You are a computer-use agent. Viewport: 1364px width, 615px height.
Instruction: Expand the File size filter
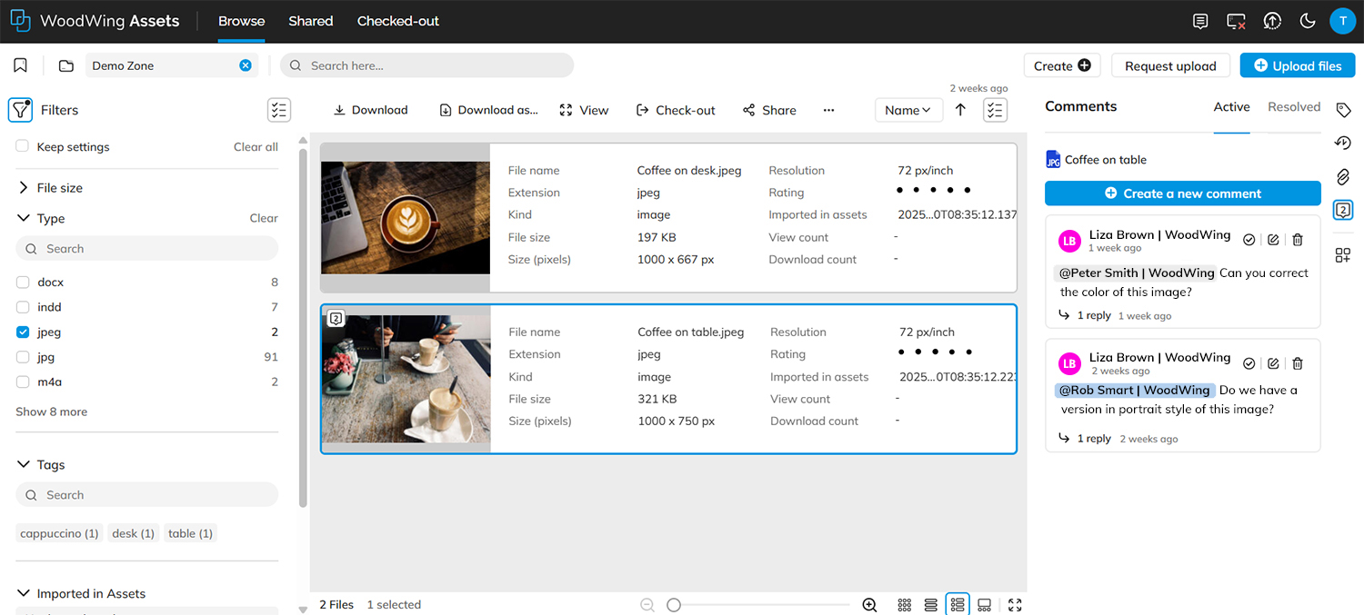click(x=23, y=187)
